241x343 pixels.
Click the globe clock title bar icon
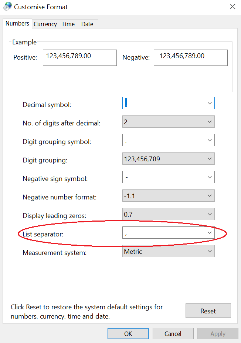(x=7, y=6)
